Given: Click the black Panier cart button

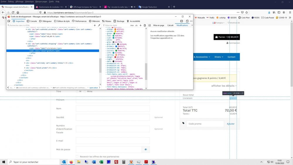Looking at the screenshot, I should click(227, 37).
